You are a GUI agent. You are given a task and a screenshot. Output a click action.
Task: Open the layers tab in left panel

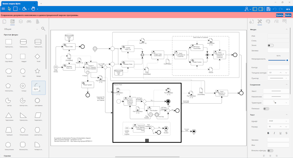click(x=21, y=22)
